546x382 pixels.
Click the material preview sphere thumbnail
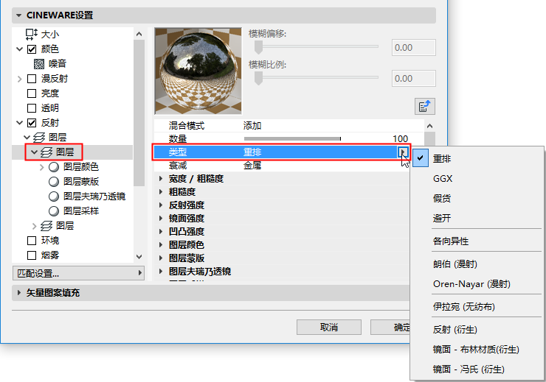[198, 71]
